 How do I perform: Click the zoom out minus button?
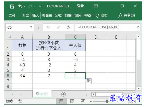[91, 101]
